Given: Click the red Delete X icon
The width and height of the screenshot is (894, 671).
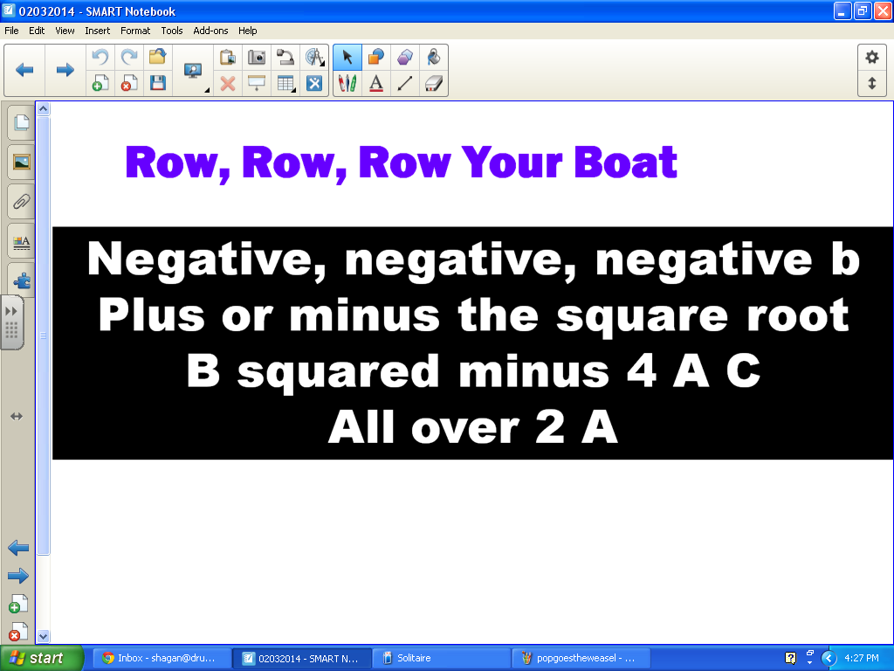Looking at the screenshot, I should point(228,83).
